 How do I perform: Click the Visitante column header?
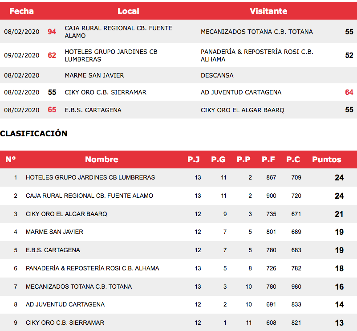268,11
